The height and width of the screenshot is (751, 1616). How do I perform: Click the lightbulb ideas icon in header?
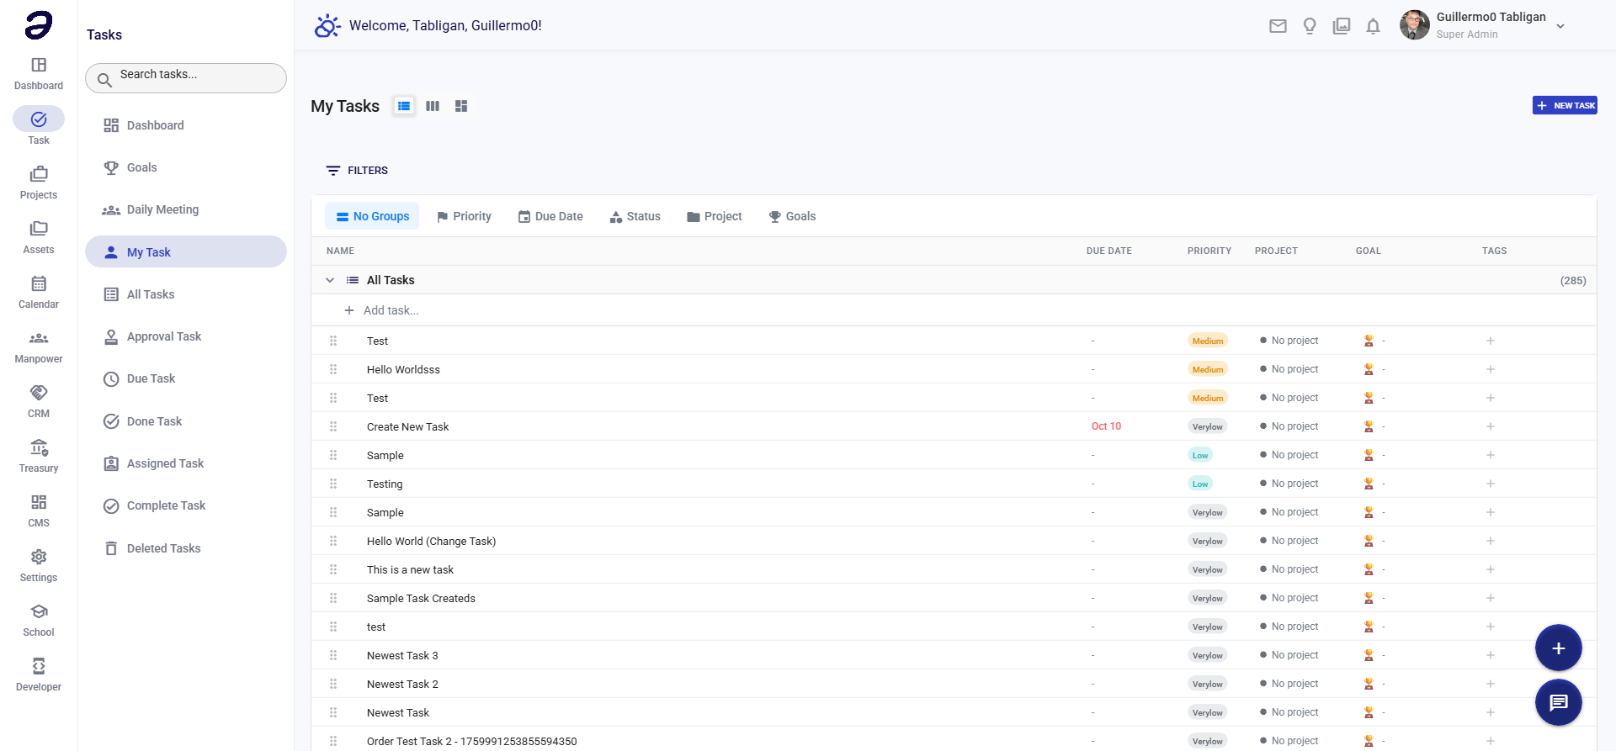pyautogui.click(x=1310, y=26)
